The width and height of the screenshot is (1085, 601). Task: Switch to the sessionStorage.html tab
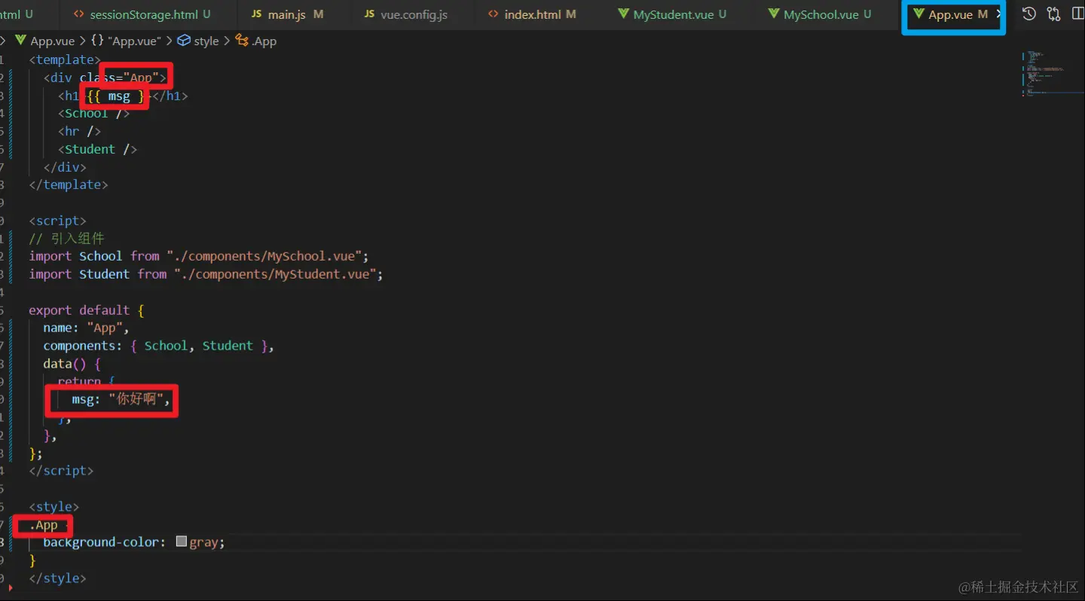(x=142, y=14)
